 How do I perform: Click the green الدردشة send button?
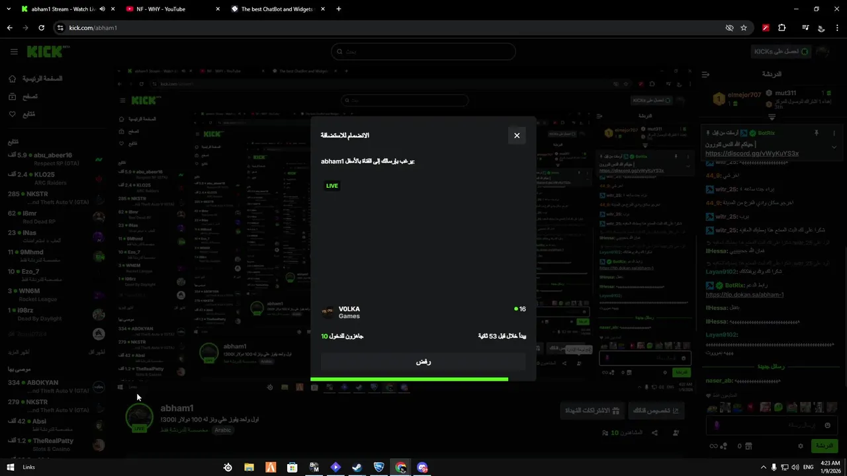[824, 446]
